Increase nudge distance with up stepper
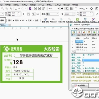 (74, 13)
